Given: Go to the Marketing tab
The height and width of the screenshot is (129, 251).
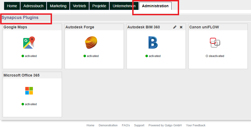Looking at the screenshot, I should (58, 6).
